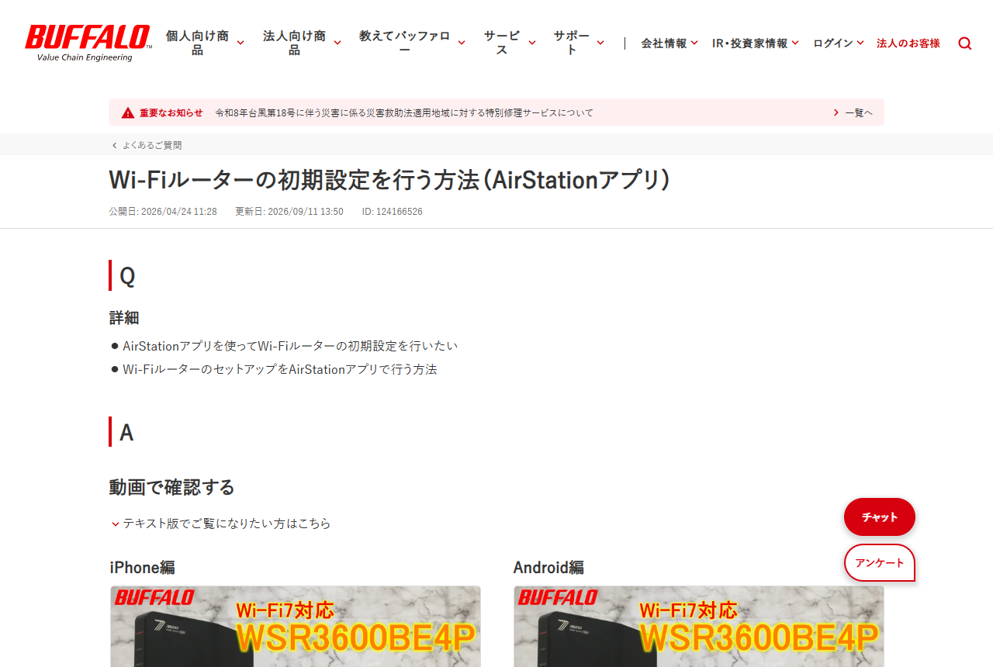The image size is (993, 667).
Task: Open the IR・投資家情報 menu
Action: point(756,43)
